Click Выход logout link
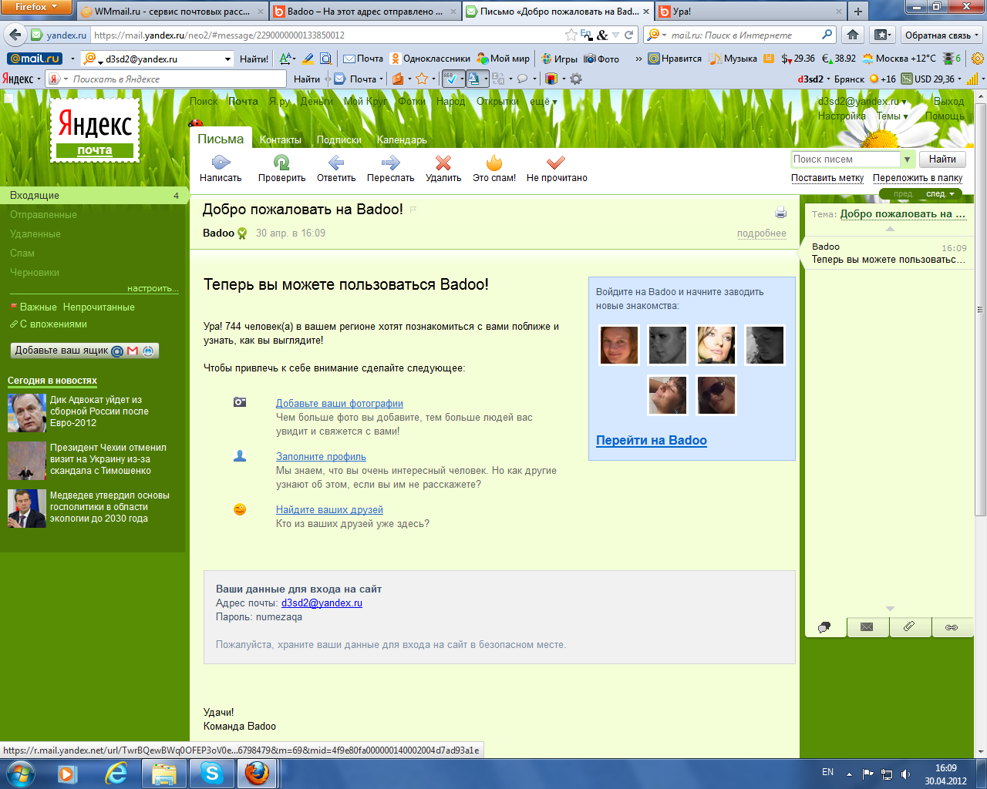The image size is (987, 789). pos(948,102)
